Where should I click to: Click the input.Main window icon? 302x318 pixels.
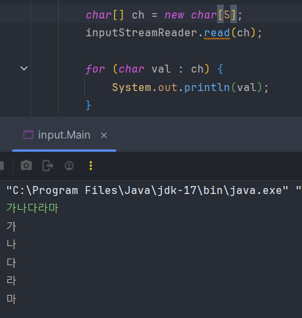point(28,135)
